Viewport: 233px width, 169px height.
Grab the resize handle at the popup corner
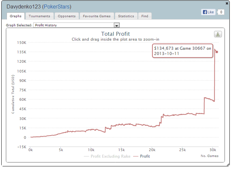tap(228, 165)
